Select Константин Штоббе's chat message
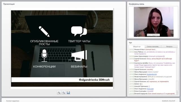This screenshot has width=181, height=102. [x=152, y=65]
